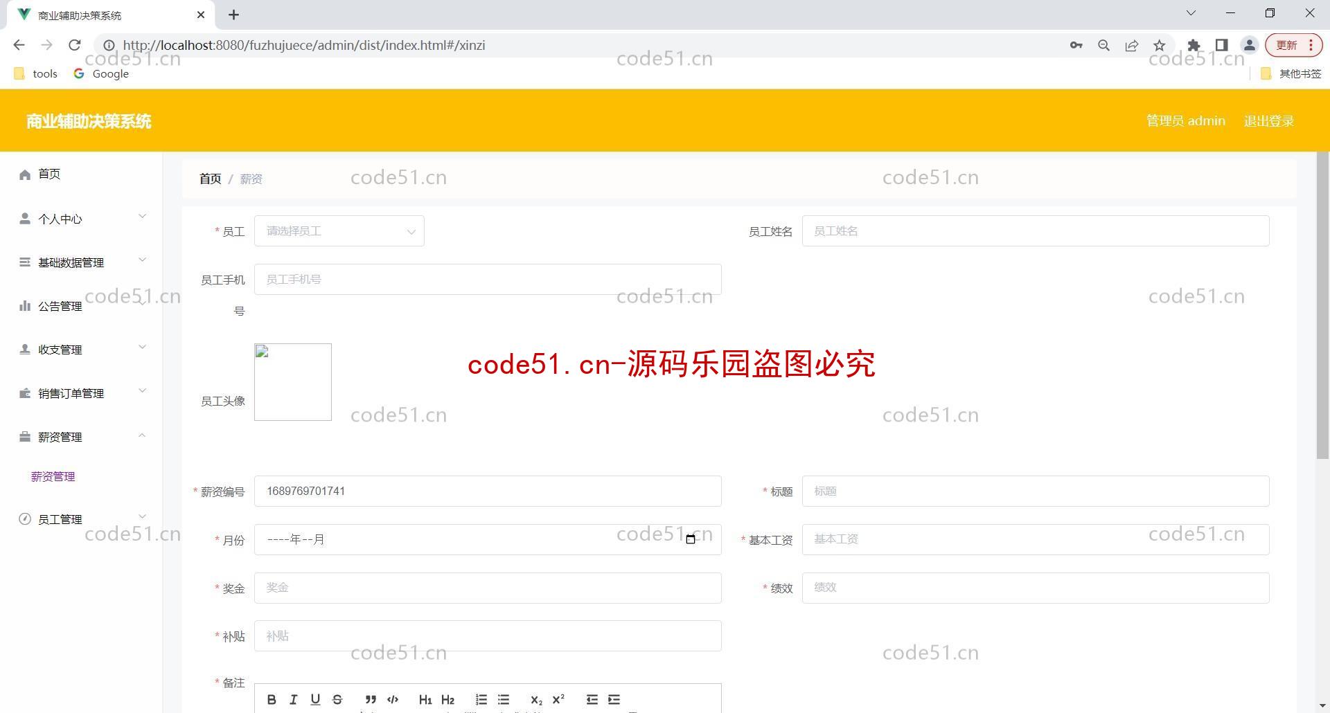Viewport: 1330px width, 713px height.
Task: Reload the browser page
Action: tap(75, 45)
